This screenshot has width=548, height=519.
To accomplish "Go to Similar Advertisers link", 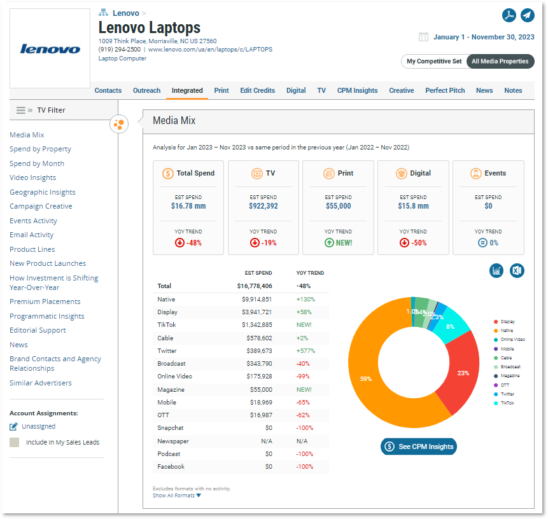I will [41, 383].
